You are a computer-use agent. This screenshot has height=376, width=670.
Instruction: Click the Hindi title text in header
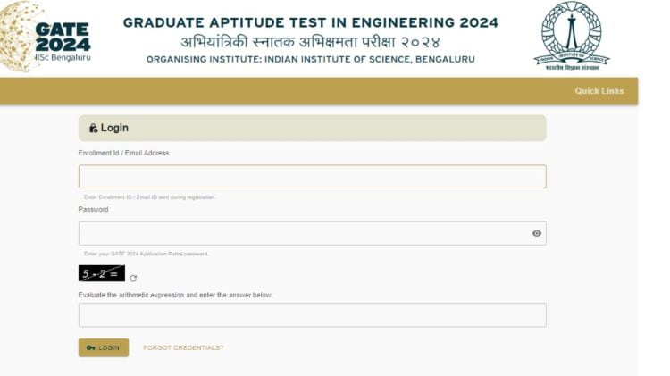click(x=310, y=41)
